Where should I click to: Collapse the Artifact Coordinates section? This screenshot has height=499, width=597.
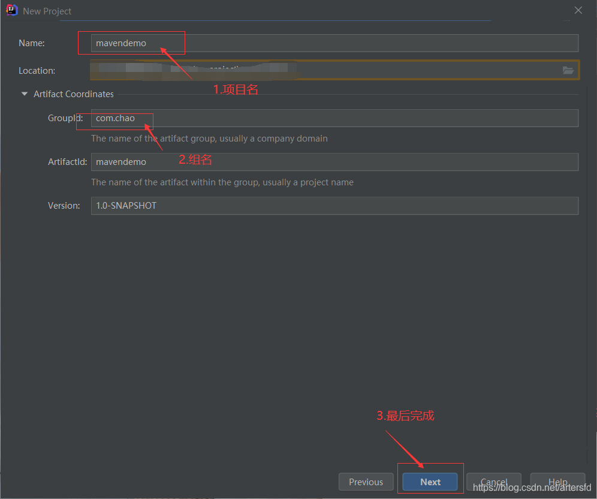click(25, 94)
